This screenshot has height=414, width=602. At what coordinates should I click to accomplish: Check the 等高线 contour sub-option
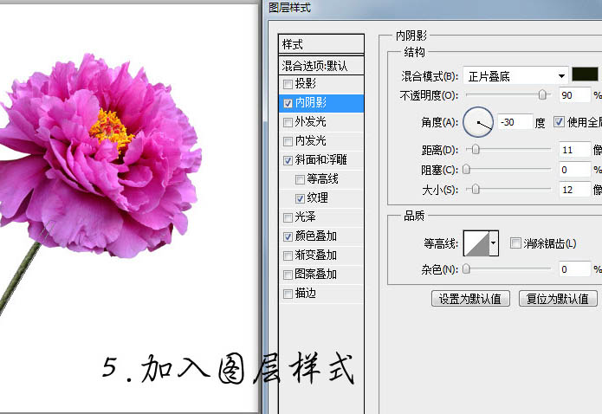[x=301, y=179]
